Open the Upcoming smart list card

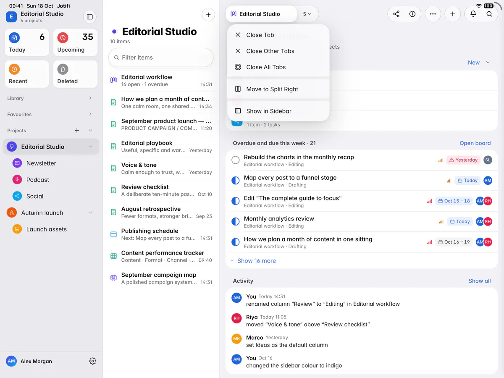click(x=76, y=42)
